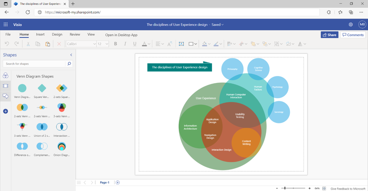Add a new page with plus icon
The image size is (368, 191).
118,183
